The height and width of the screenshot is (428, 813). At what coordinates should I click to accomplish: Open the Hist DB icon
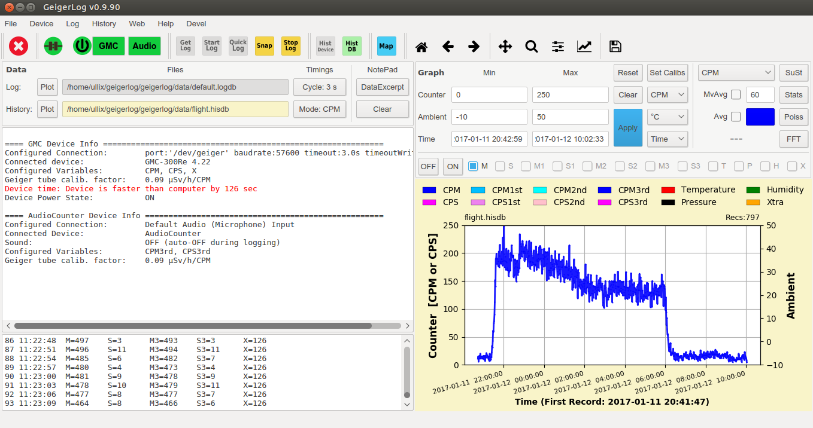(x=351, y=45)
